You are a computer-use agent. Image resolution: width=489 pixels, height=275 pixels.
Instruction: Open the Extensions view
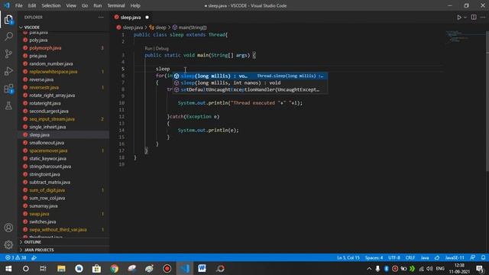coord(8,89)
